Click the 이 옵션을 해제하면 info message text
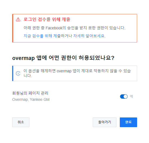The height and width of the screenshot is (143, 149). click(77, 73)
